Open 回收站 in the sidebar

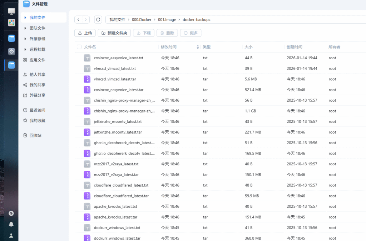pyautogui.click(x=35, y=135)
